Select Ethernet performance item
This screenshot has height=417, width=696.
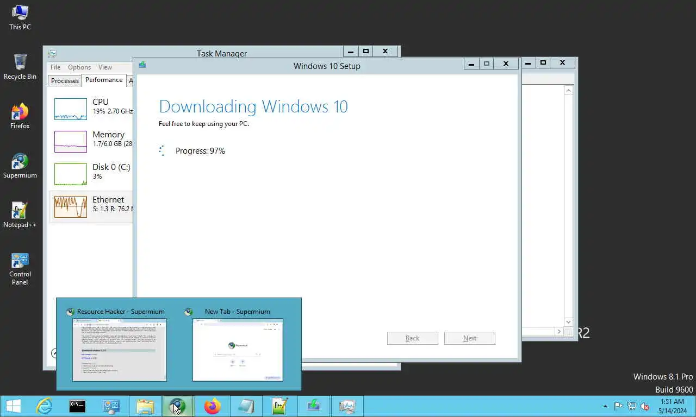point(91,207)
